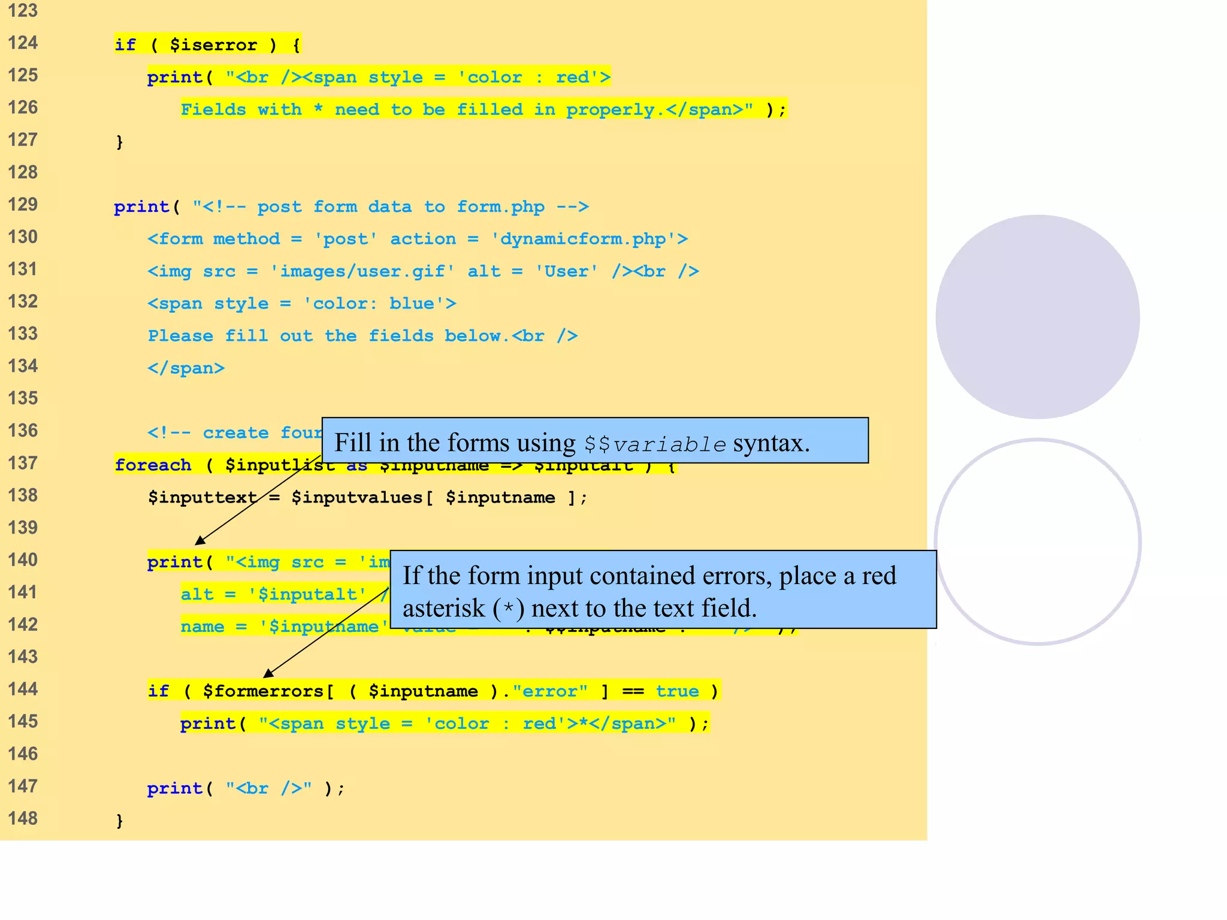
Task: Select the print red asterisk span on line 145
Action: [x=445, y=724]
